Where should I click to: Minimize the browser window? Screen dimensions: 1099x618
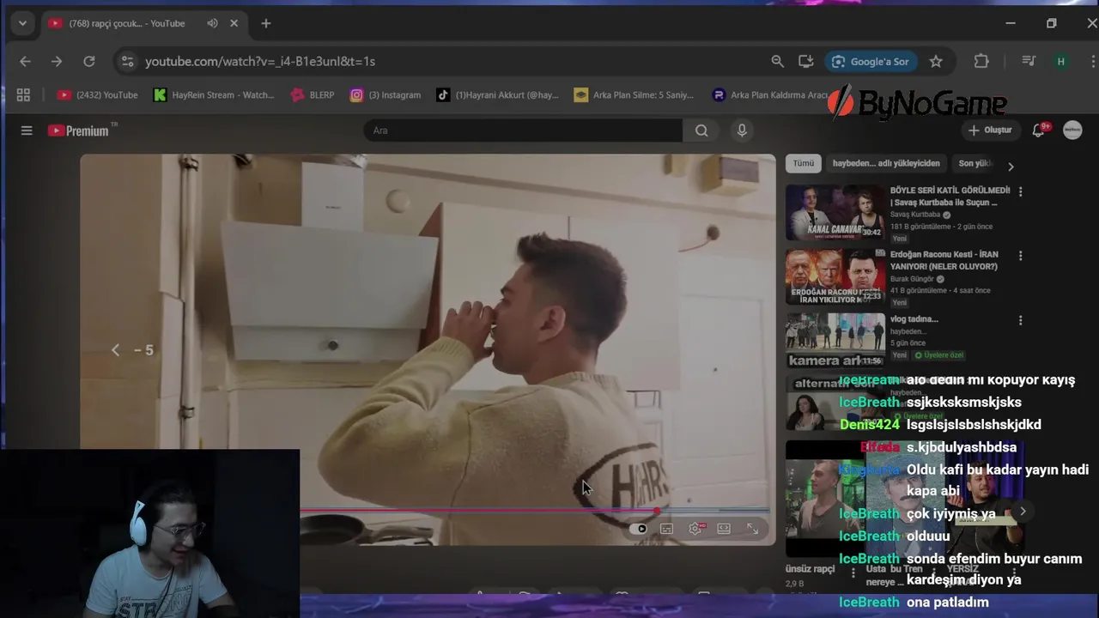coord(1011,23)
